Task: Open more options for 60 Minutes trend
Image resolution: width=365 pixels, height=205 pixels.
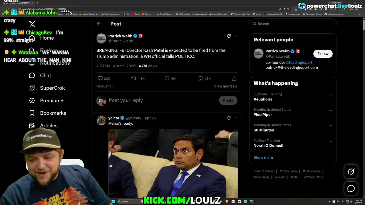Action: 330,126
